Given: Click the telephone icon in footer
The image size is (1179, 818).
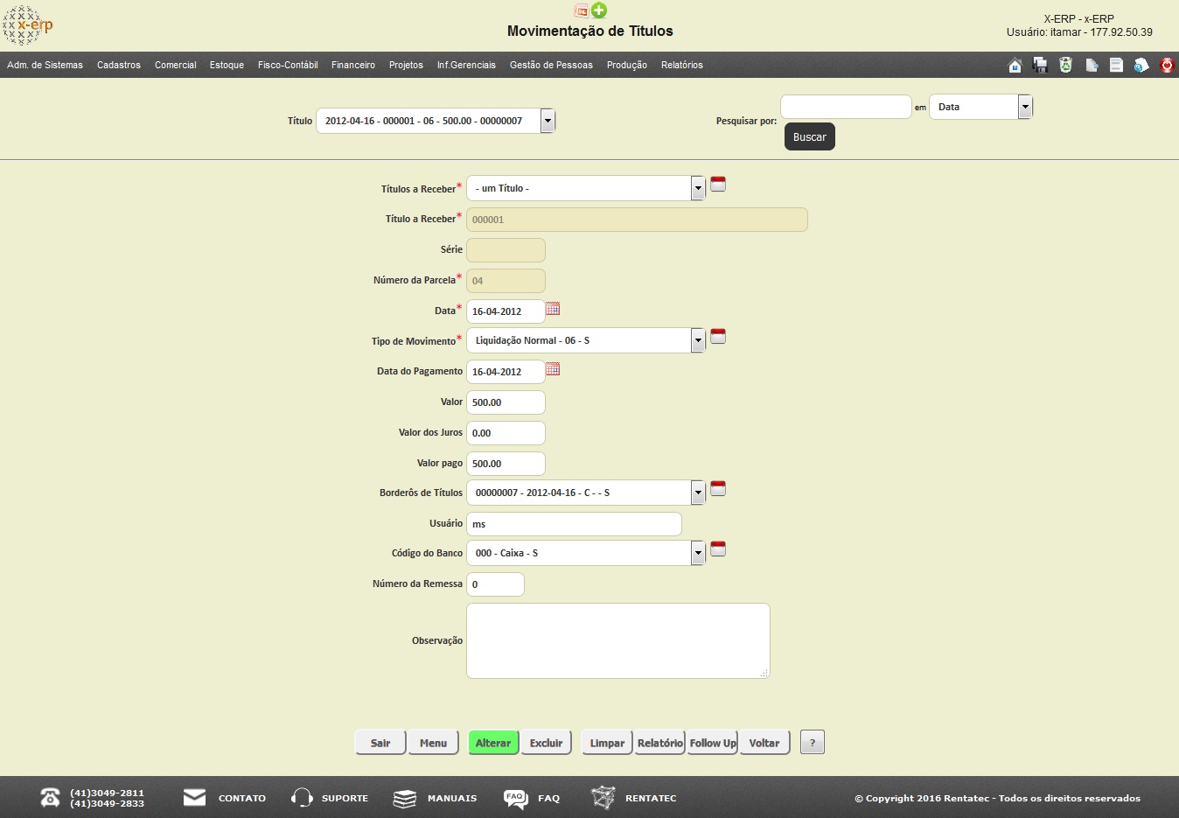Looking at the screenshot, I should (x=50, y=798).
